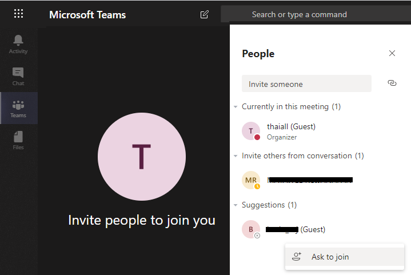The width and height of the screenshot is (411, 275).
Task: Copy meeting join link icon
Action: pyautogui.click(x=392, y=83)
